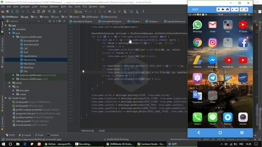
Task: Collapse the res folder
Action: click(x=9, y=87)
